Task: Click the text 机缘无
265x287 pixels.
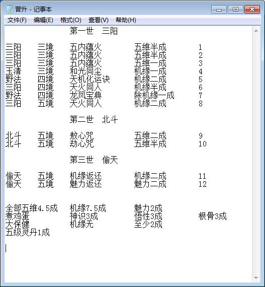Action: point(81,224)
